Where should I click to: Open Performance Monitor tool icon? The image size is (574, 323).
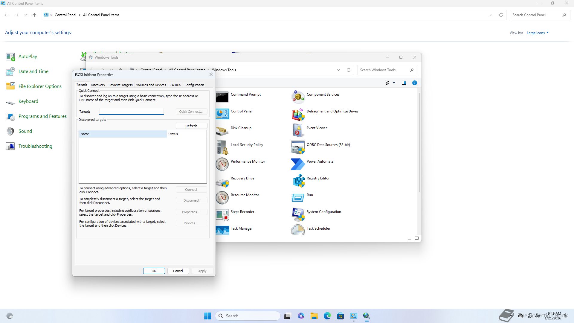(222, 164)
